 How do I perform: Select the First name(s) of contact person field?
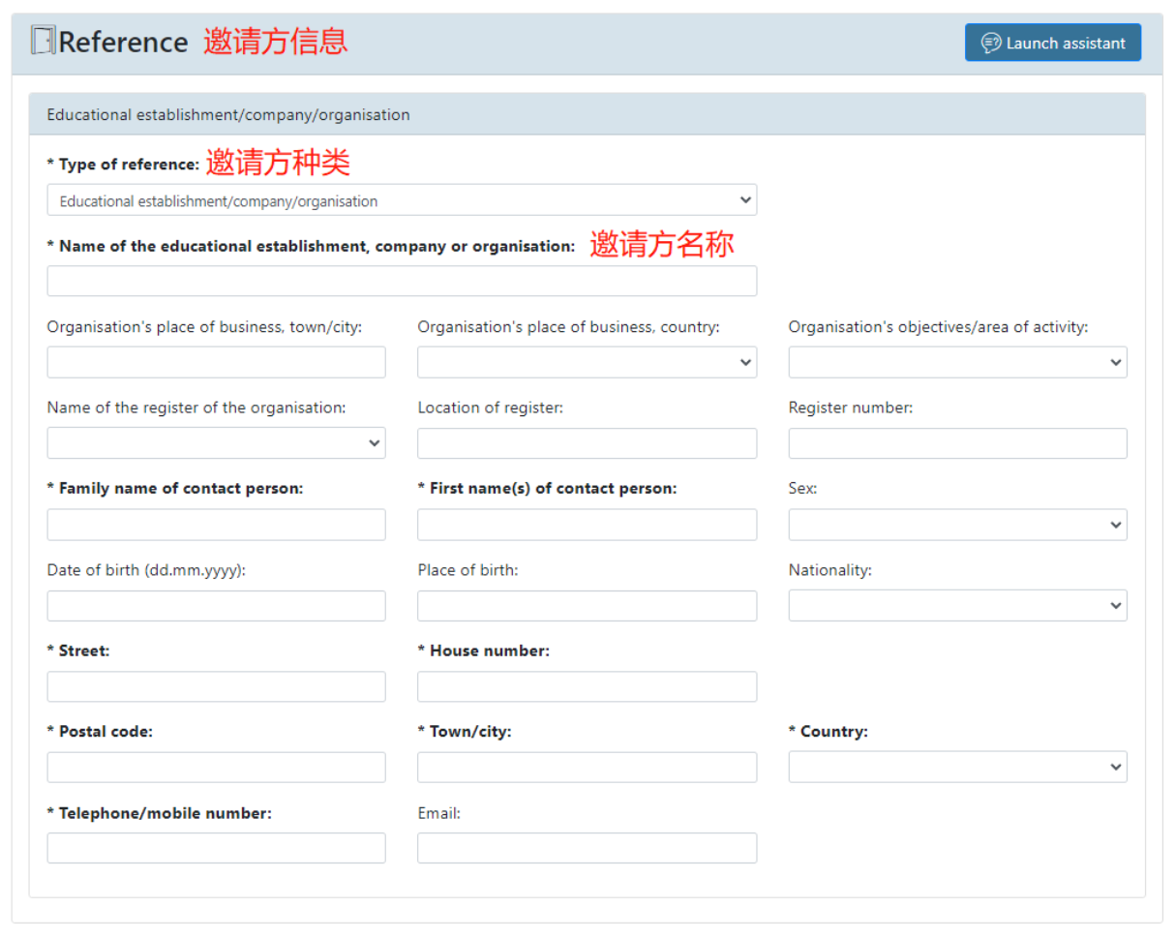pos(587,525)
